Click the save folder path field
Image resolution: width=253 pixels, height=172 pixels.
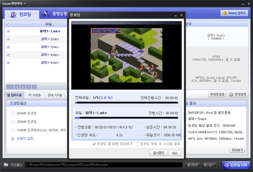(104, 165)
